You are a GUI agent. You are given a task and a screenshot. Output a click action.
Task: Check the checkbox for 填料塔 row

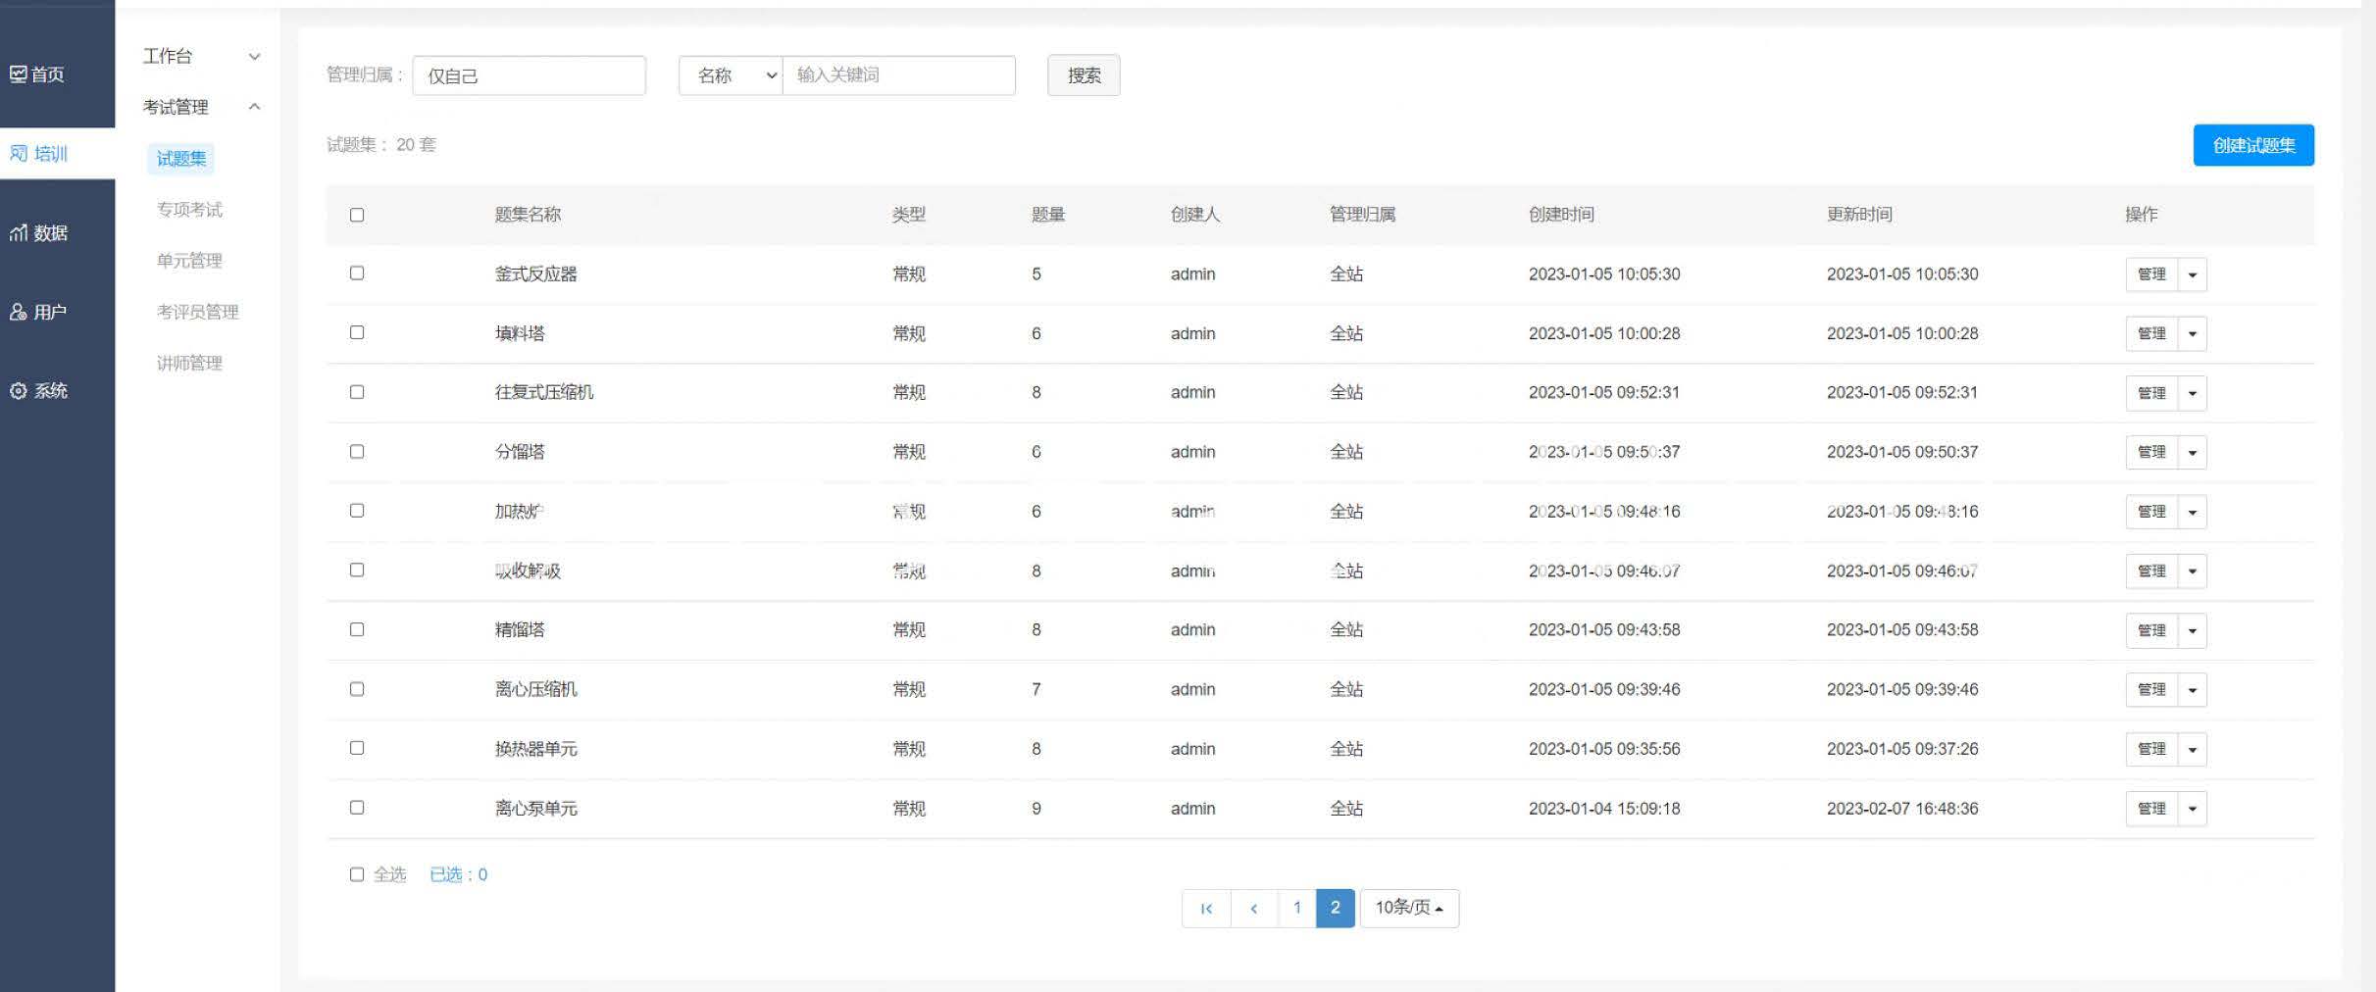click(356, 332)
